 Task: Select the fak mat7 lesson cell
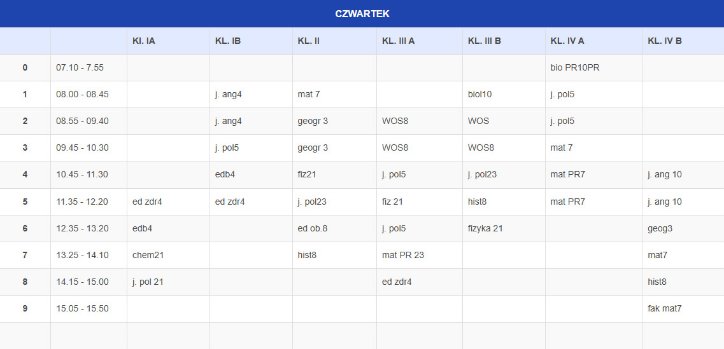coord(665,308)
